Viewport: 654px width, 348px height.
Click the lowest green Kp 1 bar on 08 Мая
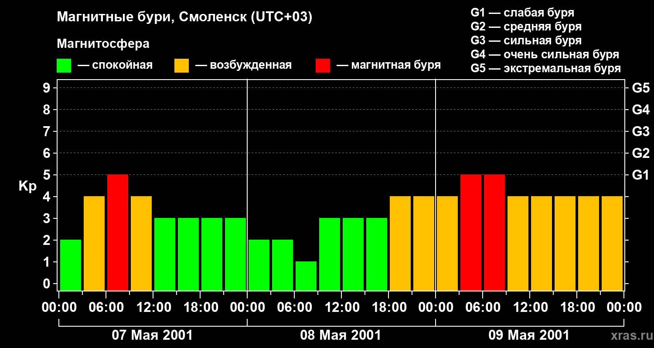point(306,276)
